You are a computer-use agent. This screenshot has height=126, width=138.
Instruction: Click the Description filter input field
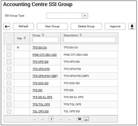coord(90,40)
